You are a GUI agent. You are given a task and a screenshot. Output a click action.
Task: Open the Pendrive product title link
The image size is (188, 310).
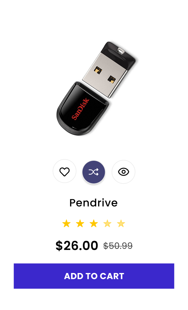click(93, 203)
